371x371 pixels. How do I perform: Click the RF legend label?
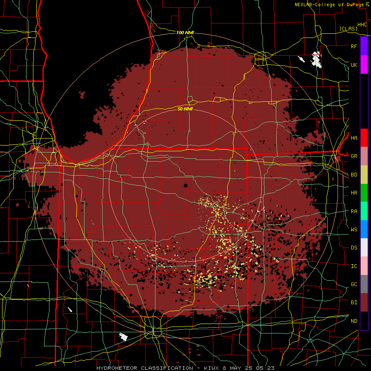click(x=354, y=46)
